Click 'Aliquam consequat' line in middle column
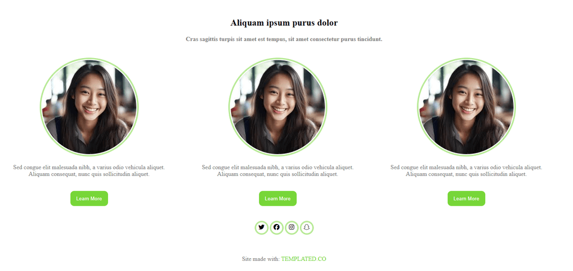 click(278, 174)
